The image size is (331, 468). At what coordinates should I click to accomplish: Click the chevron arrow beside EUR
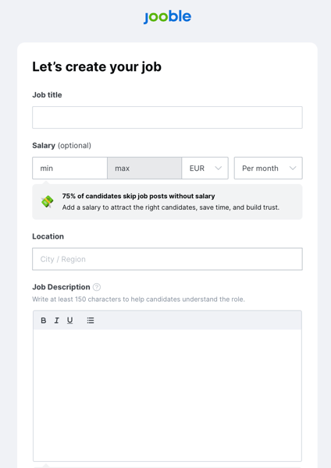219,168
